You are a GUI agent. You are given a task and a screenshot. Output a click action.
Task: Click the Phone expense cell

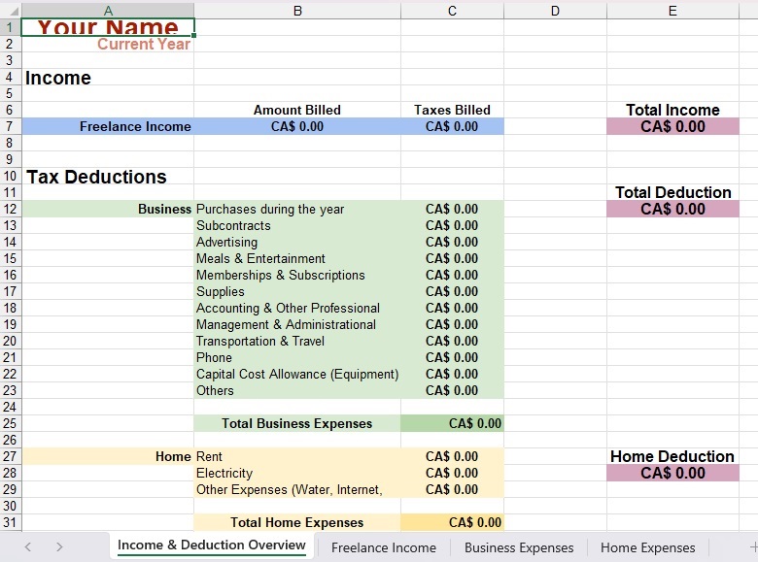[297, 357]
